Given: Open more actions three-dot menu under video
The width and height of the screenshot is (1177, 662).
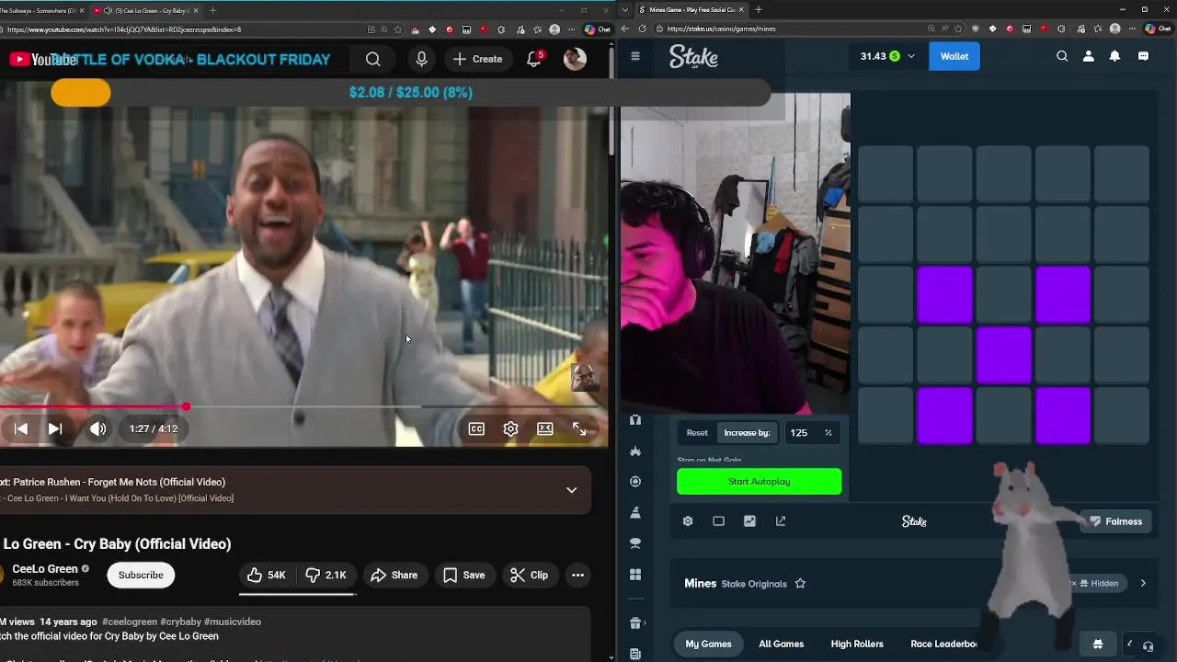Looking at the screenshot, I should [x=577, y=575].
